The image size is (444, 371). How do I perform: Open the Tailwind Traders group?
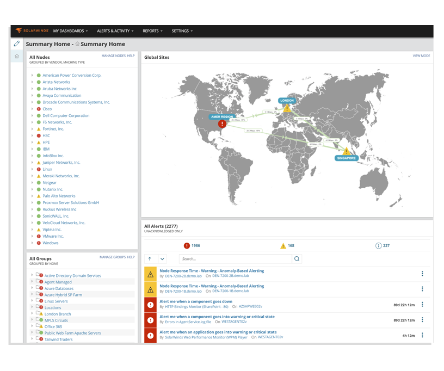pyautogui.click(x=58, y=339)
